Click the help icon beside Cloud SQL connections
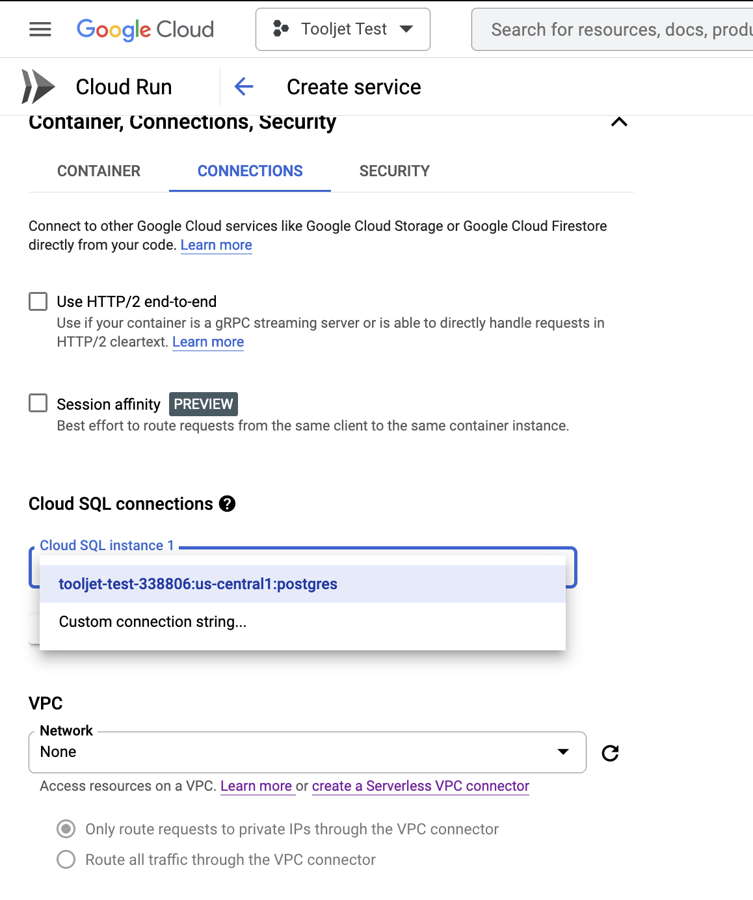This screenshot has width=753, height=900. point(227,504)
